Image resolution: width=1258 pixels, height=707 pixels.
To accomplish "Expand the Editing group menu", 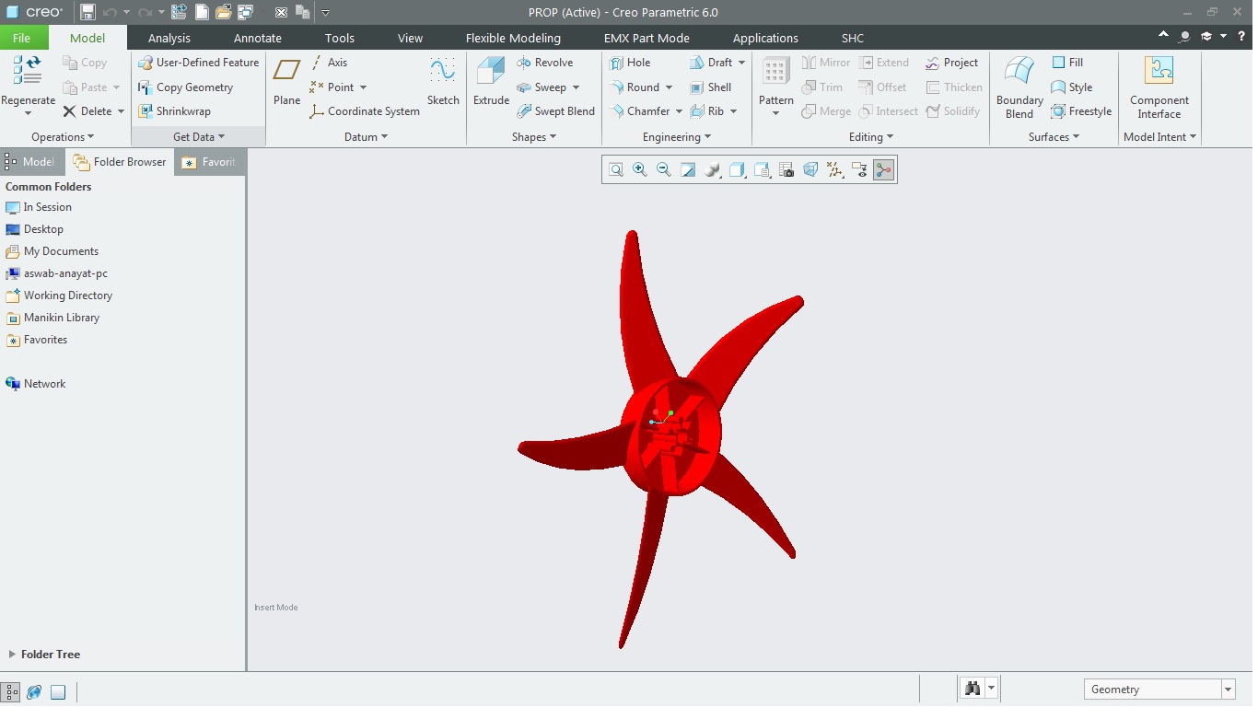I will click(x=871, y=137).
